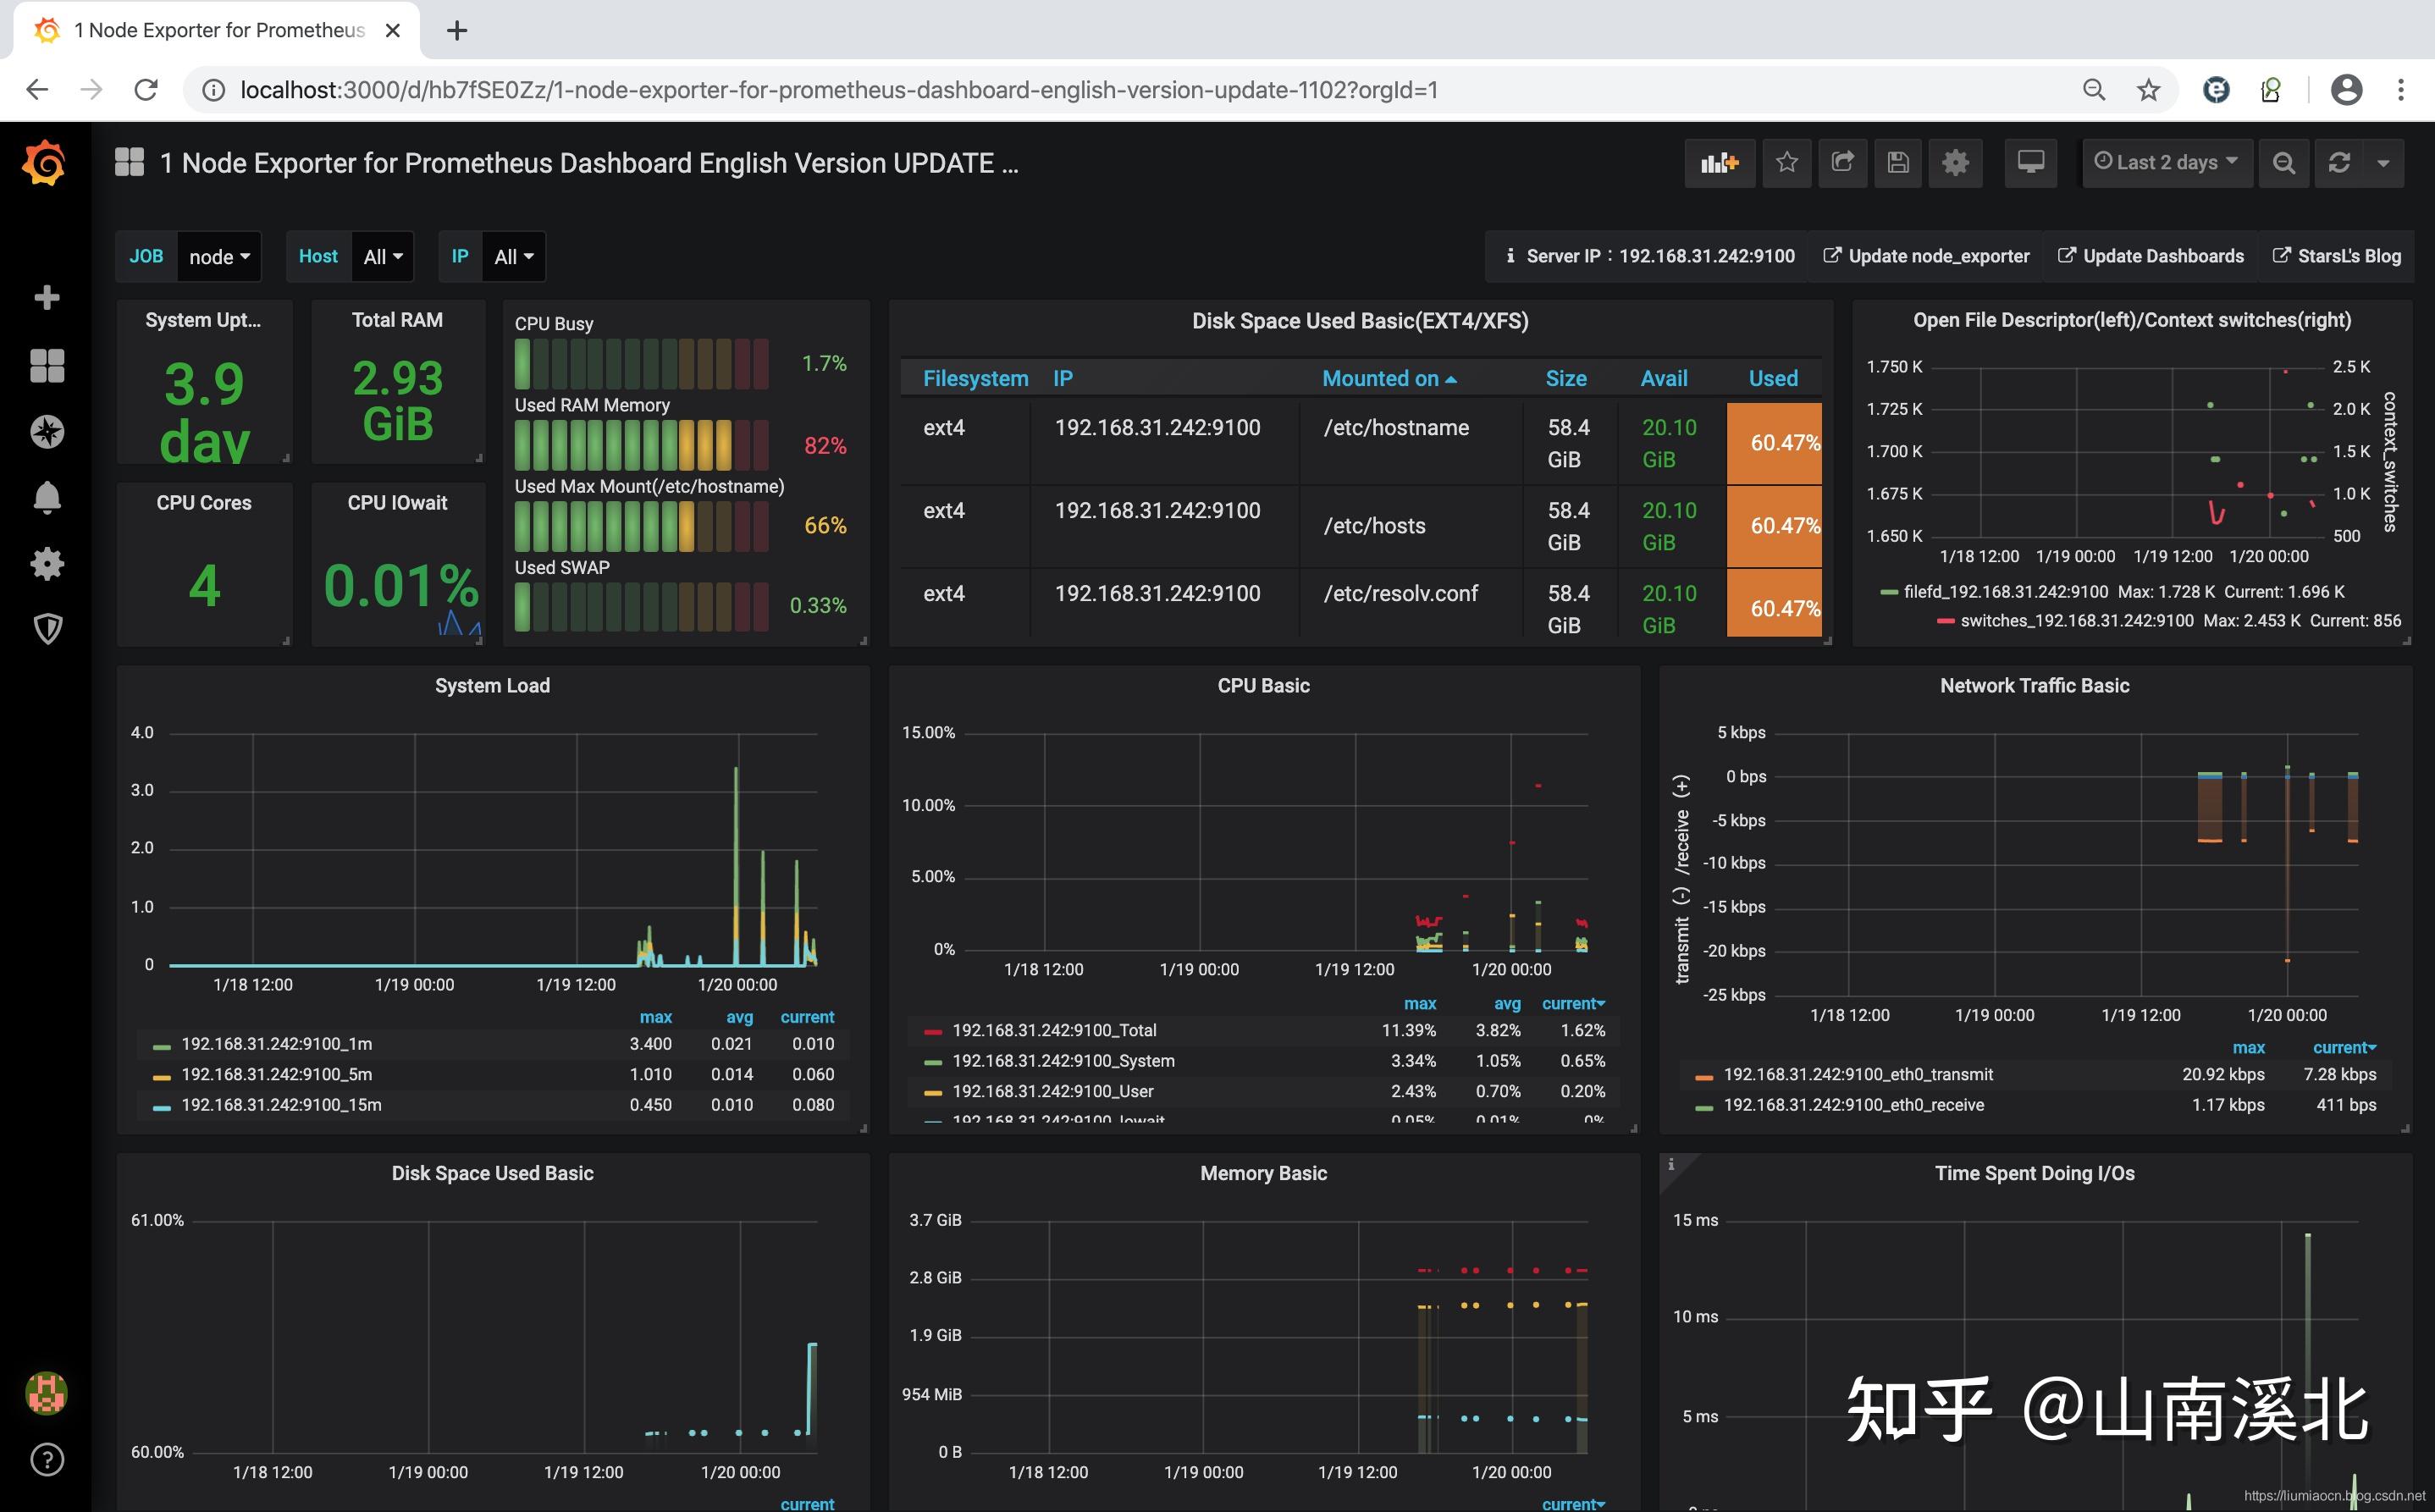The height and width of the screenshot is (1512, 2435).
Task: Sort table by Filesystem column header
Action: point(975,379)
